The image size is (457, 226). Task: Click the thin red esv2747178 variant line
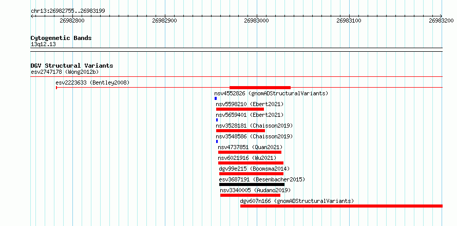coord(237,77)
